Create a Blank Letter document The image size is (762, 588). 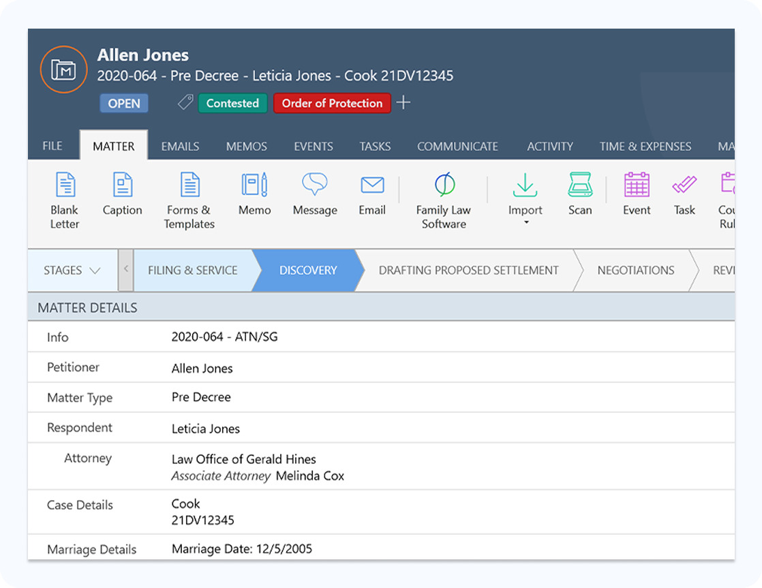click(65, 200)
